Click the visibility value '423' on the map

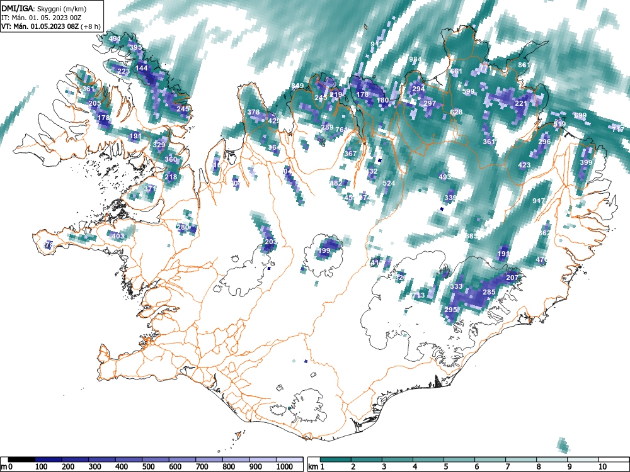pyautogui.click(x=524, y=165)
